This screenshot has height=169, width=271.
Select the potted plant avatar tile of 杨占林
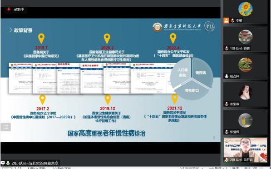(246, 67)
